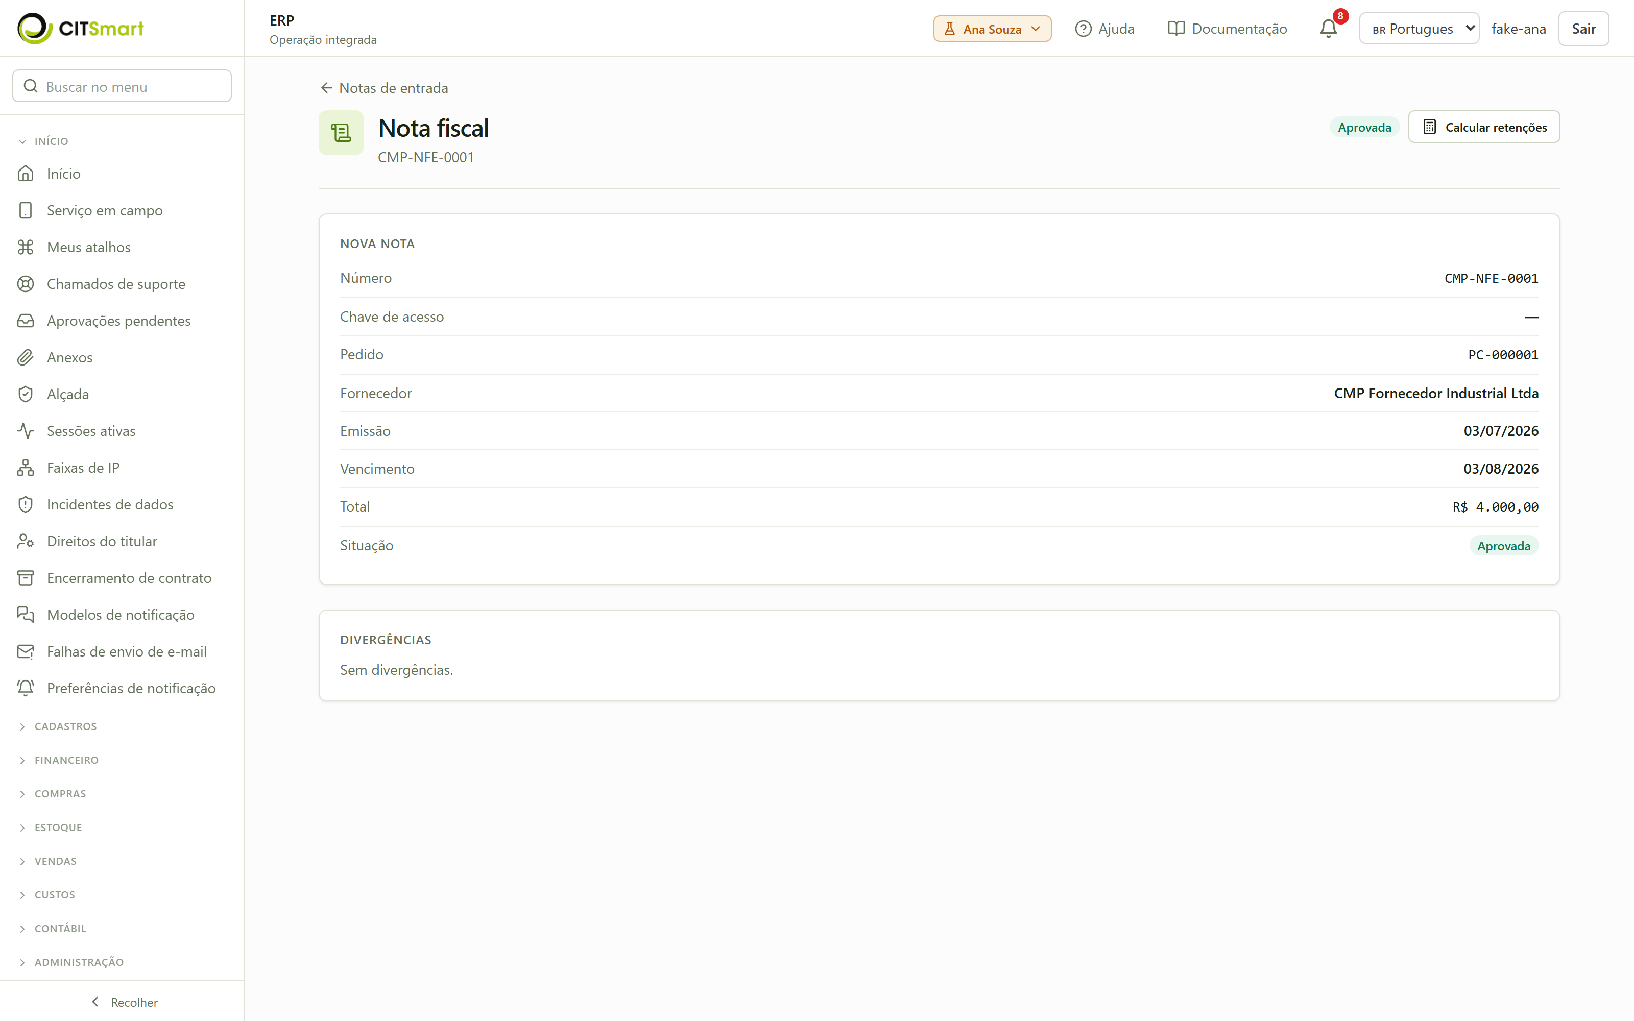The width and height of the screenshot is (1634, 1021).
Task: Click due date 03/08/2026
Action: (x=1501, y=469)
